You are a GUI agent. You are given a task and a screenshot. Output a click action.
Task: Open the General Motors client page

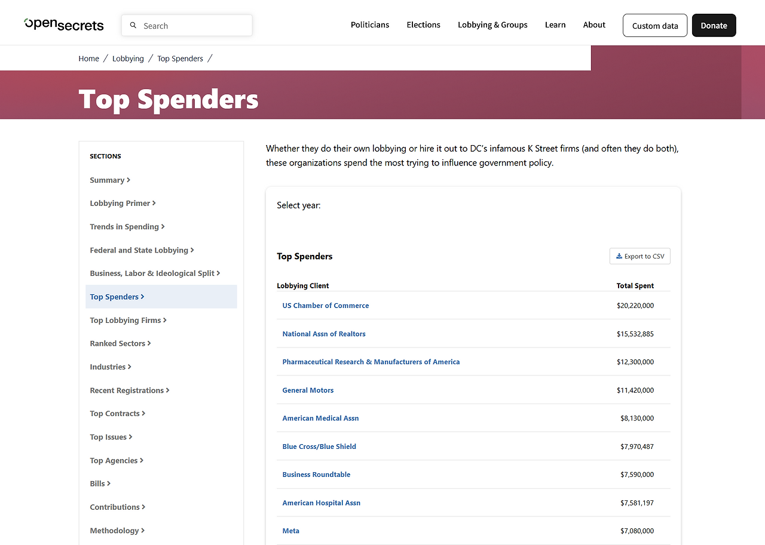point(308,390)
